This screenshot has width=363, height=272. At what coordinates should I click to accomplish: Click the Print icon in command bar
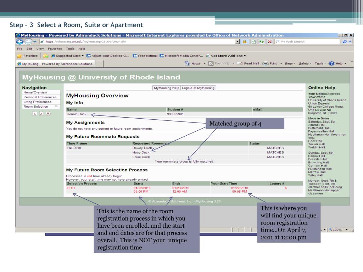tap(265, 63)
